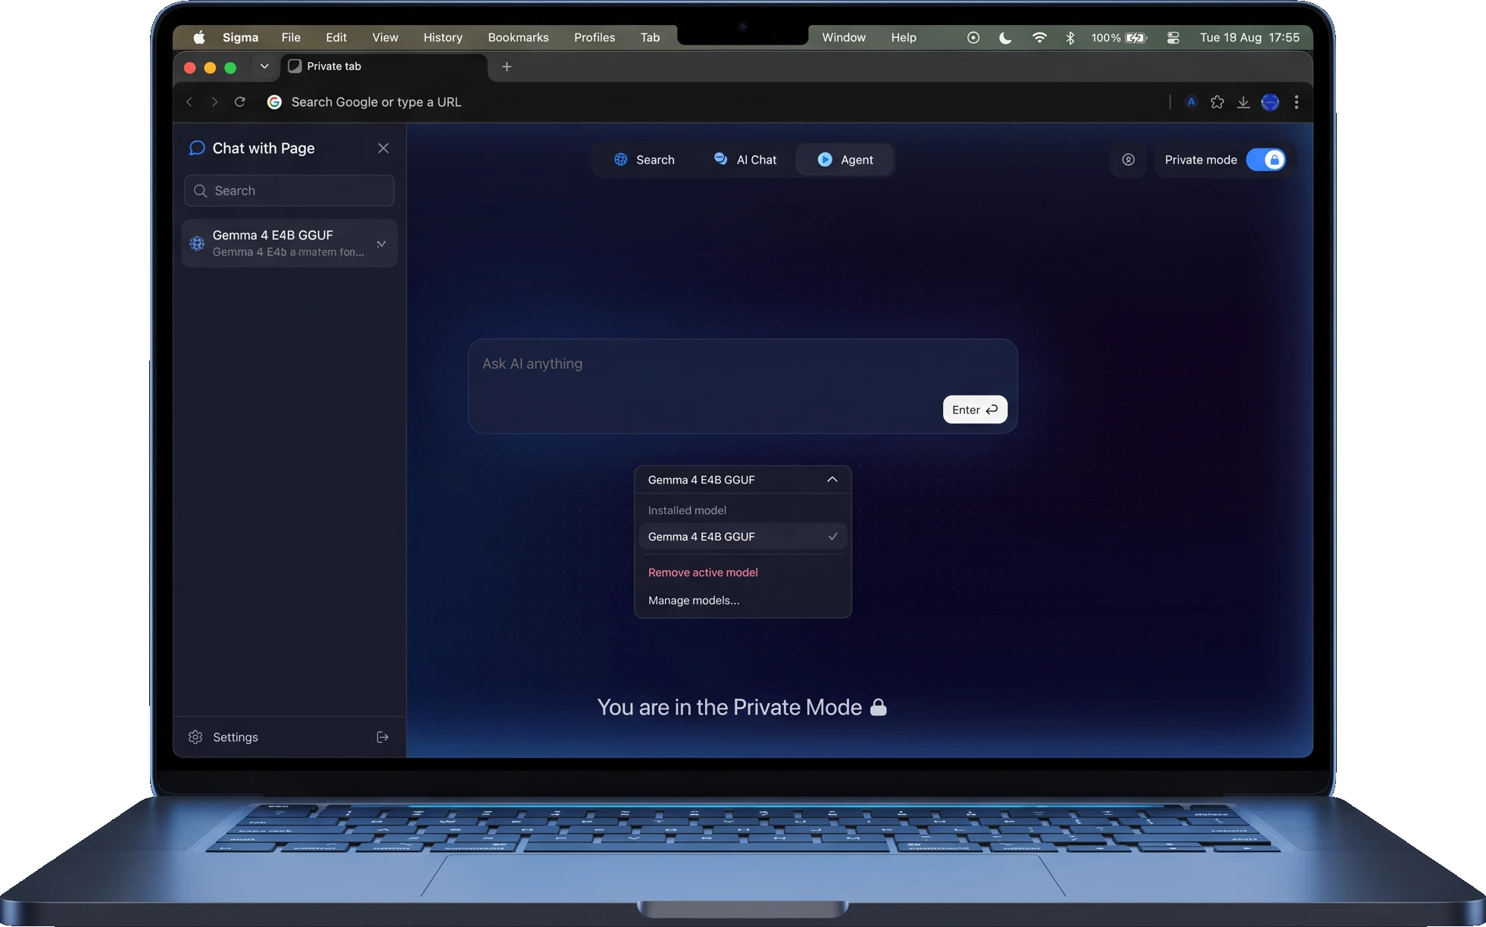1486x927 pixels.
Task: Toggle the Private mode switch
Action: [1266, 160]
